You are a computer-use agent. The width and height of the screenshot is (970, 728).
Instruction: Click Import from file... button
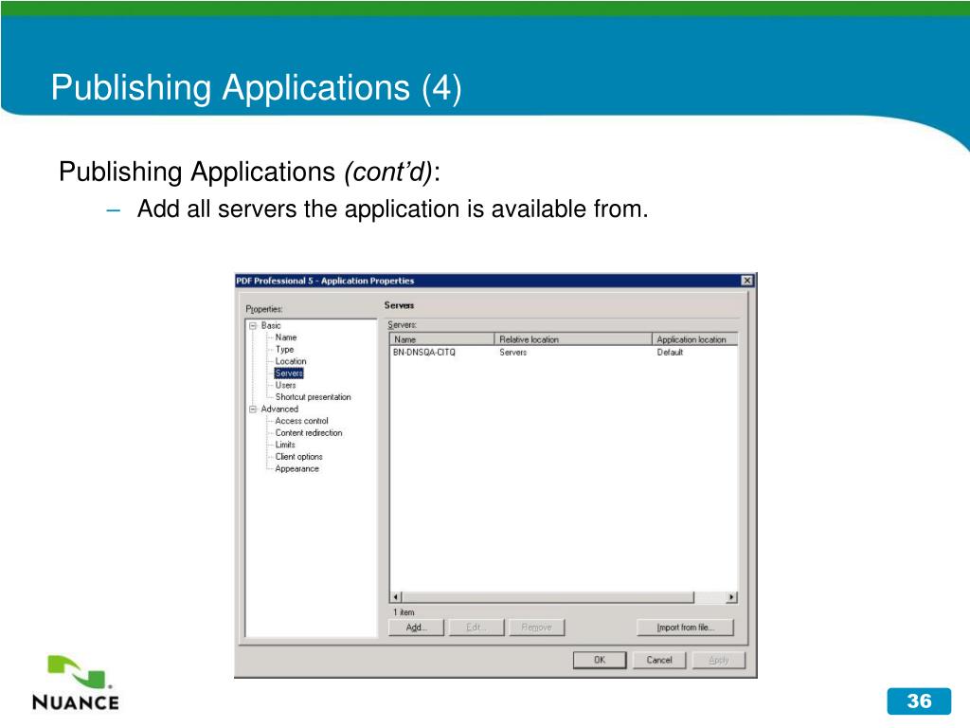point(686,628)
